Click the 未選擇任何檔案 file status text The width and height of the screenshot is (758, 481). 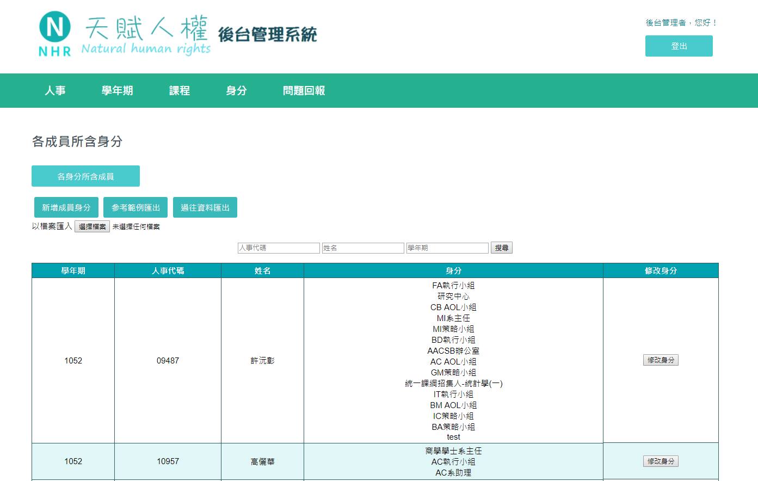coord(136,227)
